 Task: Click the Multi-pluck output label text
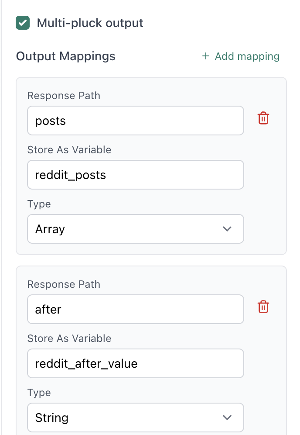[x=90, y=23]
